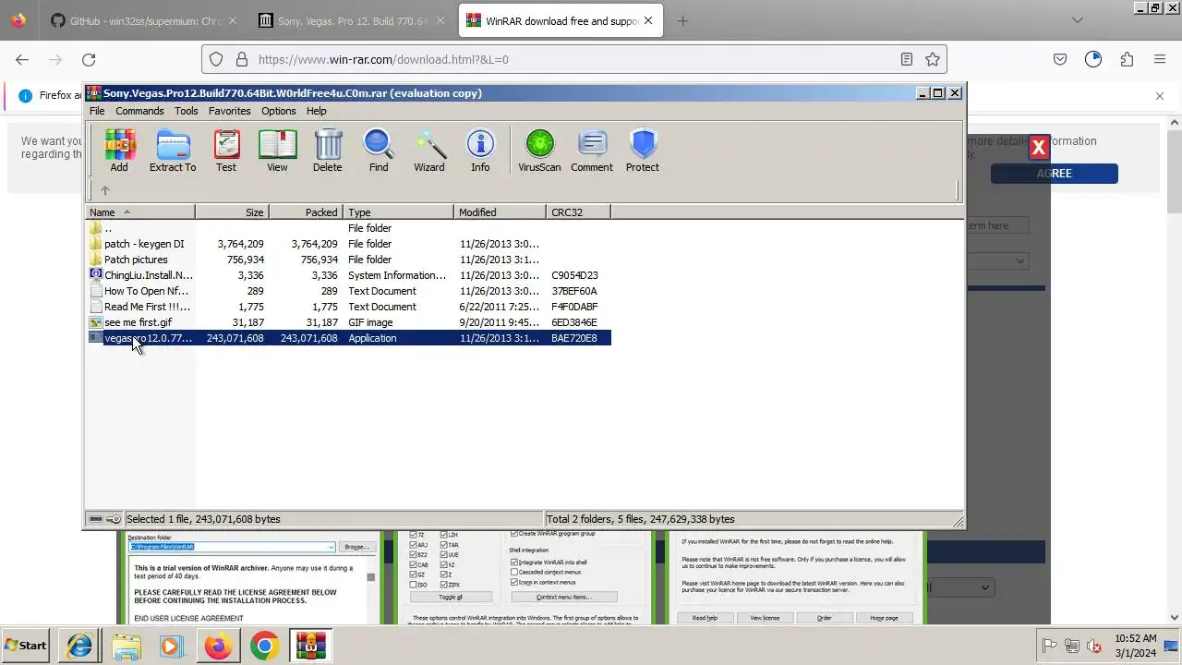Click the red X overlay button
Image resolution: width=1182 pixels, height=665 pixels.
[x=1038, y=147]
